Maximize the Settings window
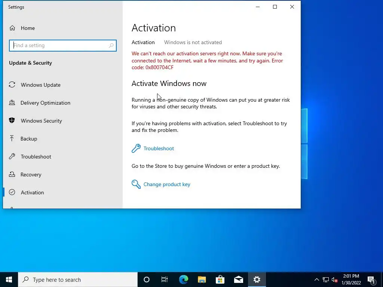Screen dimensions: 383x287 pos(275,7)
